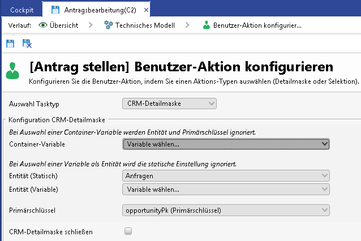Enable the CRM-Detailmaske schließen checkbox

pyautogui.click(x=128, y=231)
